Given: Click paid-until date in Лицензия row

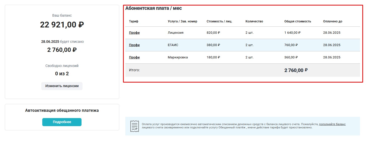Looking at the screenshot, I should click(x=332, y=33).
